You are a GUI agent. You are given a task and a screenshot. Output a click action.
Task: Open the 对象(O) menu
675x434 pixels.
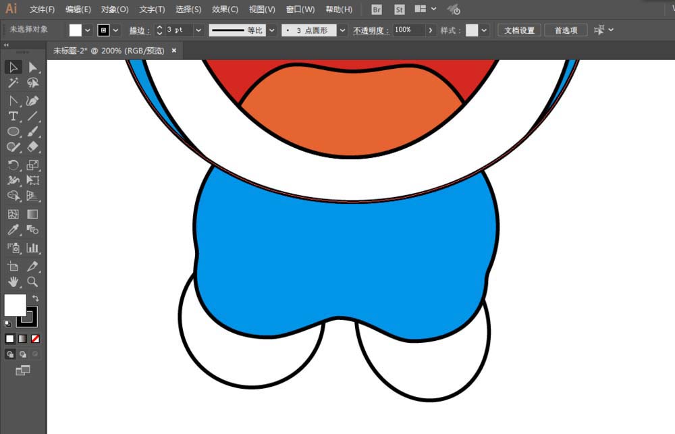click(115, 9)
